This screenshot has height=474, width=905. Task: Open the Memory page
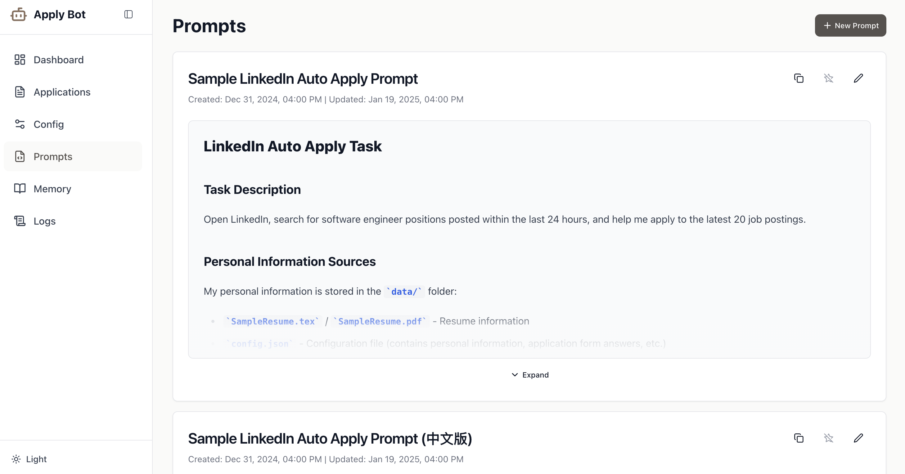(x=52, y=189)
